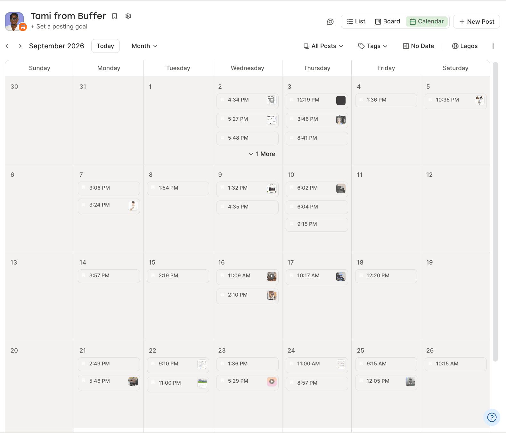Image resolution: width=506 pixels, height=433 pixels.
Task: Open the 11:09 AM video post thumbnail
Action: click(x=272, y=276)
